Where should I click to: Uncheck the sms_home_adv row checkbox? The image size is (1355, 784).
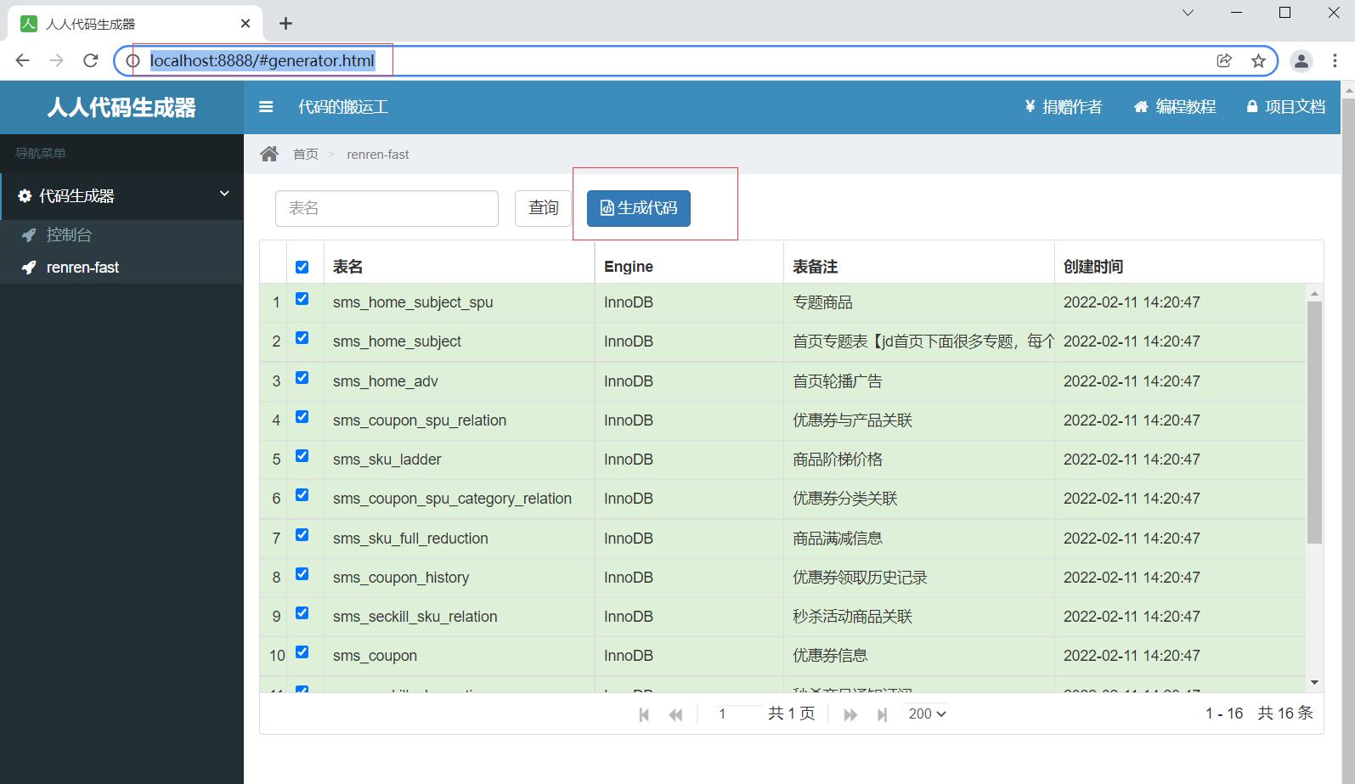(302, 377)
